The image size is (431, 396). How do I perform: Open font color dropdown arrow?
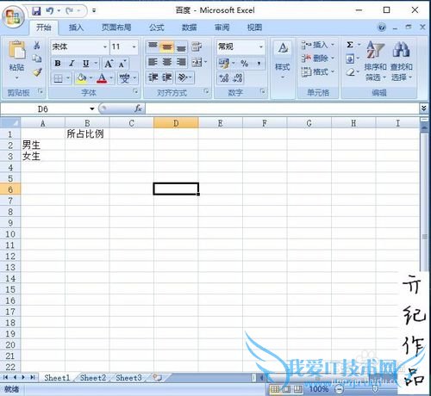111,78
